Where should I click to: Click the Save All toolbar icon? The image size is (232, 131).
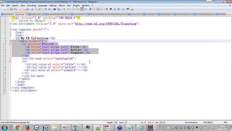pyautogui.click(x=15, y=9)
